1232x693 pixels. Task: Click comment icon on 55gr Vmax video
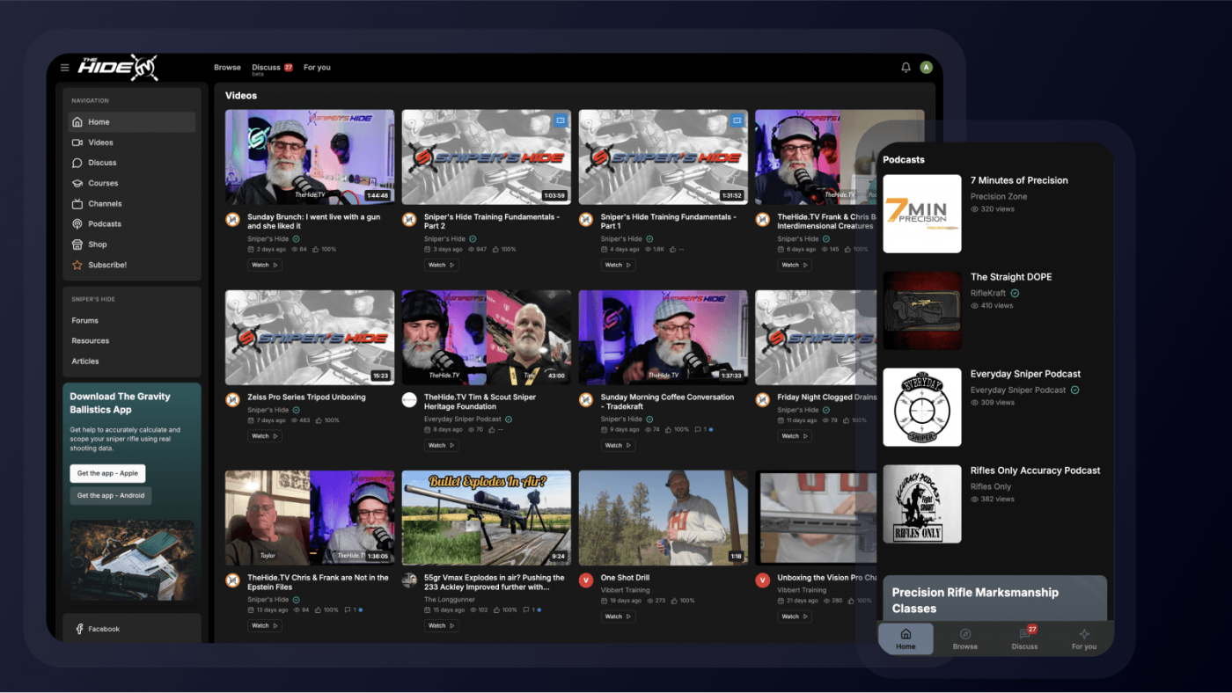(x=525, y=609)
